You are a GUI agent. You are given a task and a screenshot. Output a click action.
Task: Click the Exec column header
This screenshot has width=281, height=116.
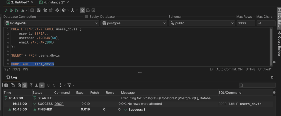point(83,92)
